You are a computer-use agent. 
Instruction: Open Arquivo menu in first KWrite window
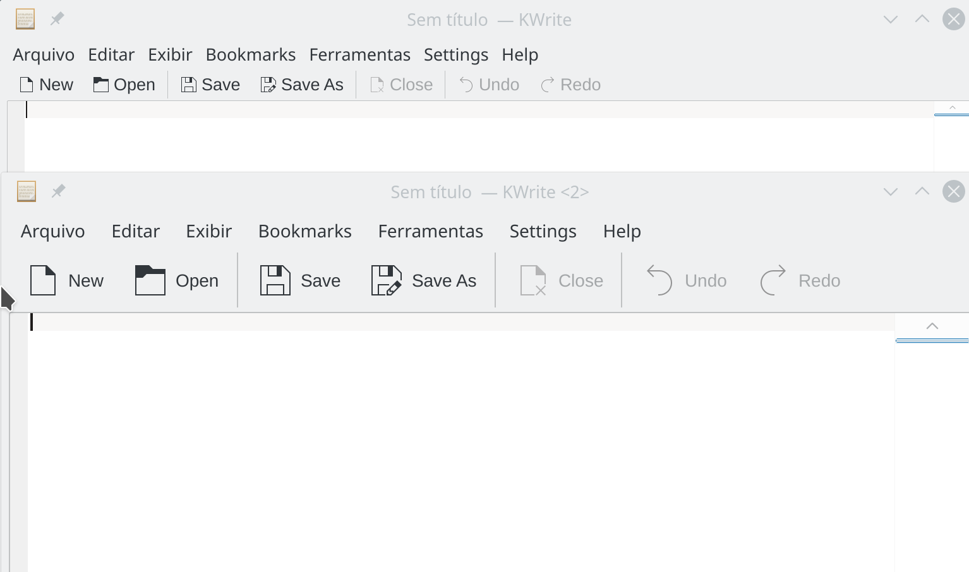[x=44, y=55]
